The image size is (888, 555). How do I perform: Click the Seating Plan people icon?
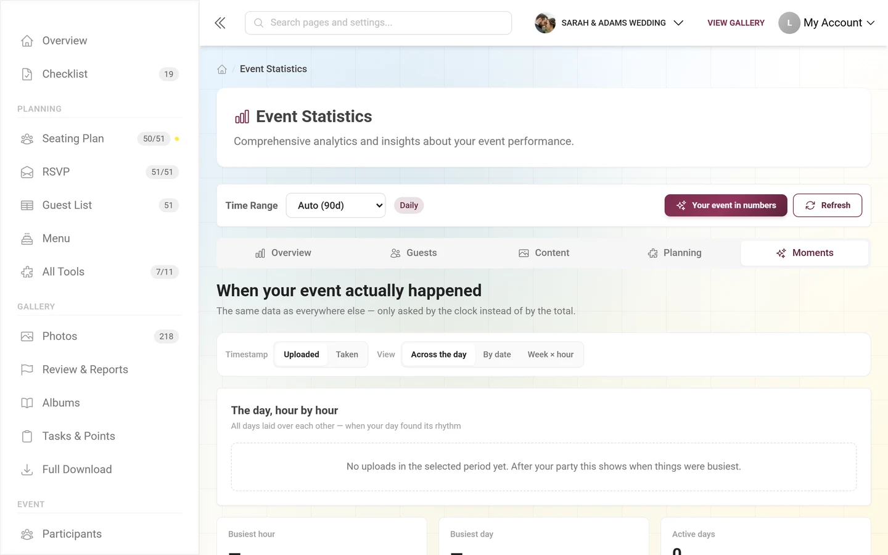(x=27, y=139)
